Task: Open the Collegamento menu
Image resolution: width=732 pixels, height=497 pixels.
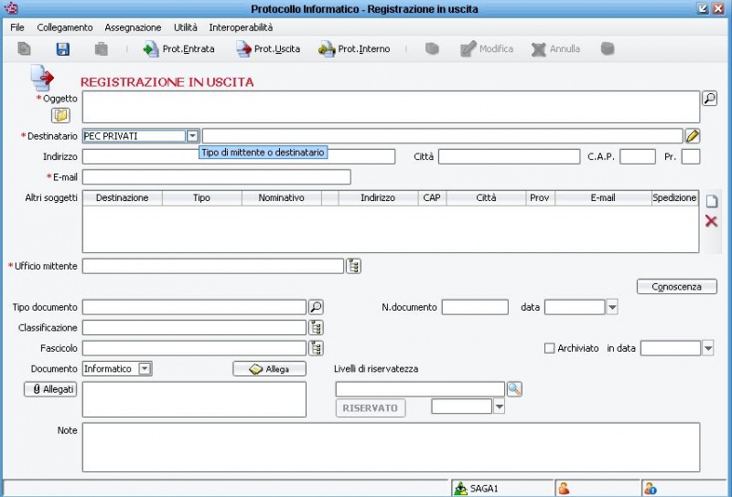Action: click(64, 27)
